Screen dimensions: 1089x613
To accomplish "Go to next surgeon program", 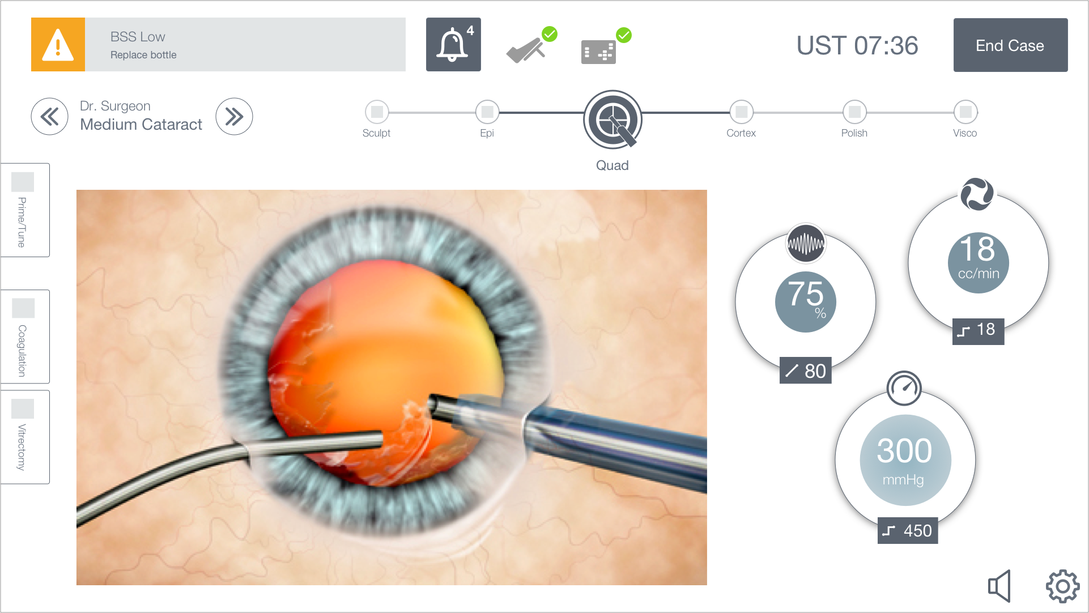I will coord(234,117).
